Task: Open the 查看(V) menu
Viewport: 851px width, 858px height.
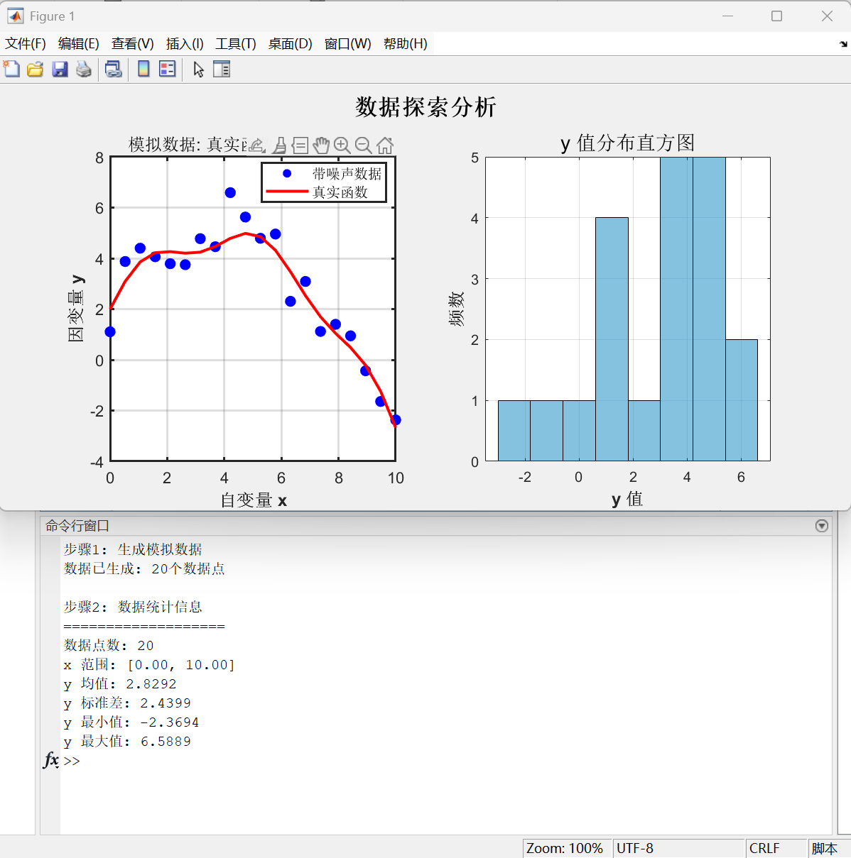Action: (133, 43)
